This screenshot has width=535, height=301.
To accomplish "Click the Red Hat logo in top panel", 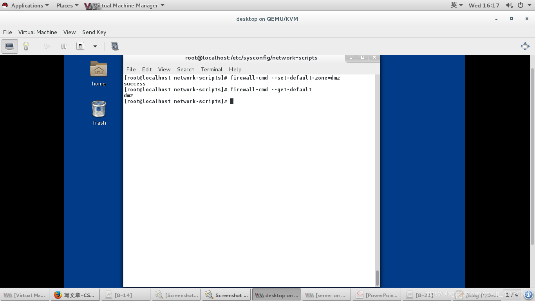I will [x=5, y=5].
